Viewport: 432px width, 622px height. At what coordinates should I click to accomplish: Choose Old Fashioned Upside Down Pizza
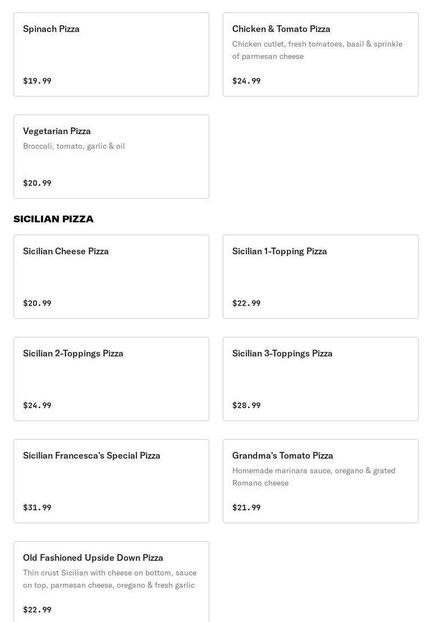tap(112, 582)
